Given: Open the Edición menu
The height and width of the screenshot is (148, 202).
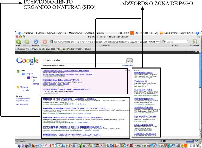Looking at the screenshot, I should point(51,33).
